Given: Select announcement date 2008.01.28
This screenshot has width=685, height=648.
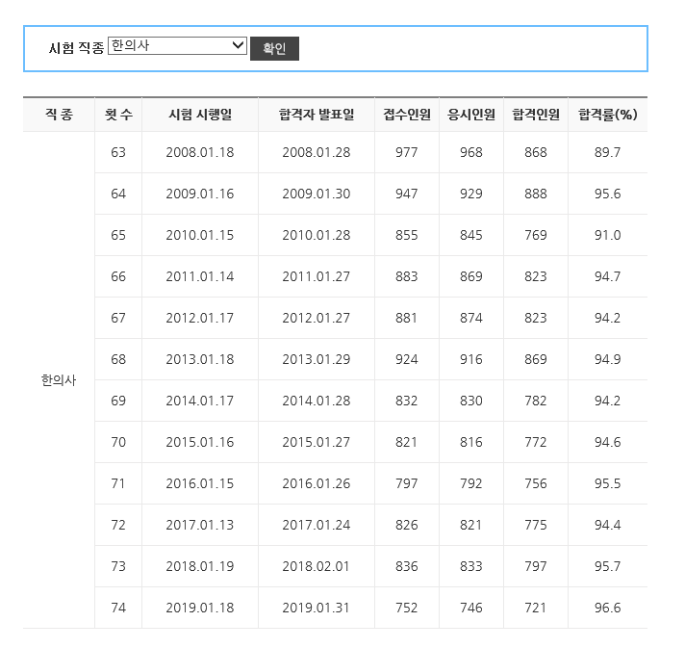Looking at the screenshot, I should coord(317,152).
